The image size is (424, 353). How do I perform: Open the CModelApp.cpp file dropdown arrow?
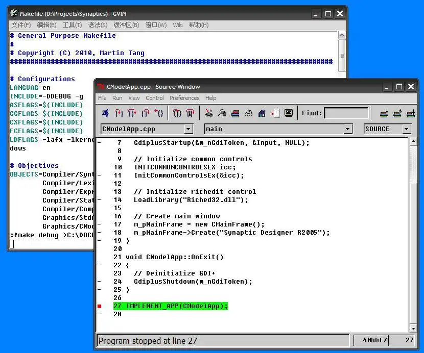point(189,129)
